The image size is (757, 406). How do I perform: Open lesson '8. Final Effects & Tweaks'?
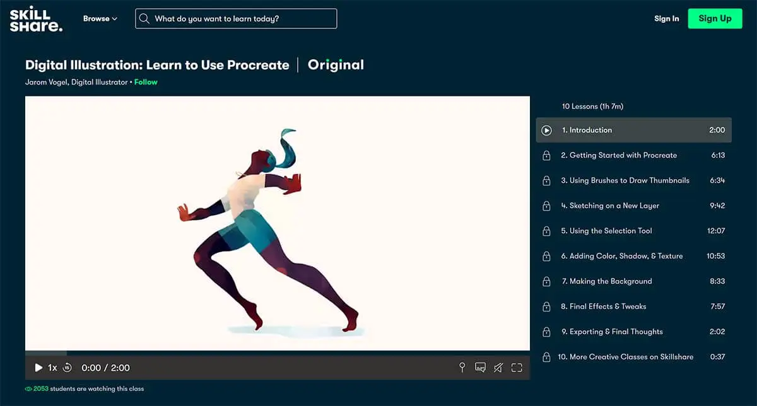click(634, 306)
